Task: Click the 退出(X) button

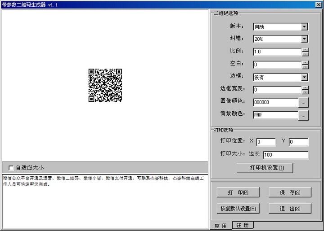Action: [x=290, y=209]
